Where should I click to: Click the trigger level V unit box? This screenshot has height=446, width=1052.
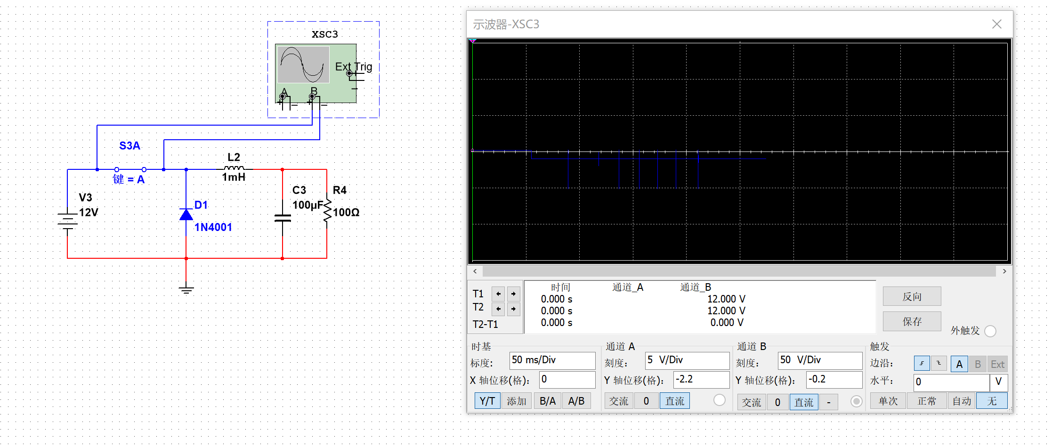999,382
